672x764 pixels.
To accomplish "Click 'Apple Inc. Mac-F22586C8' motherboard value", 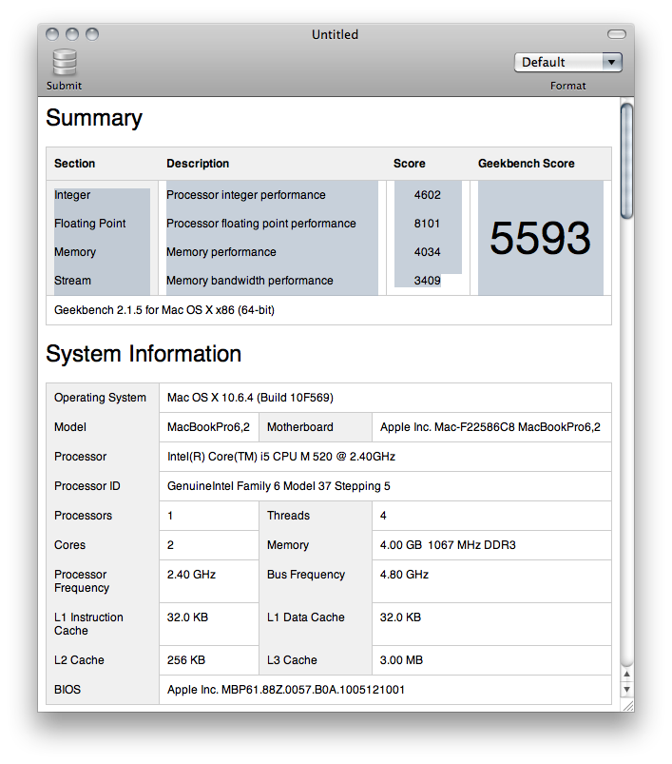I will 490,427.
